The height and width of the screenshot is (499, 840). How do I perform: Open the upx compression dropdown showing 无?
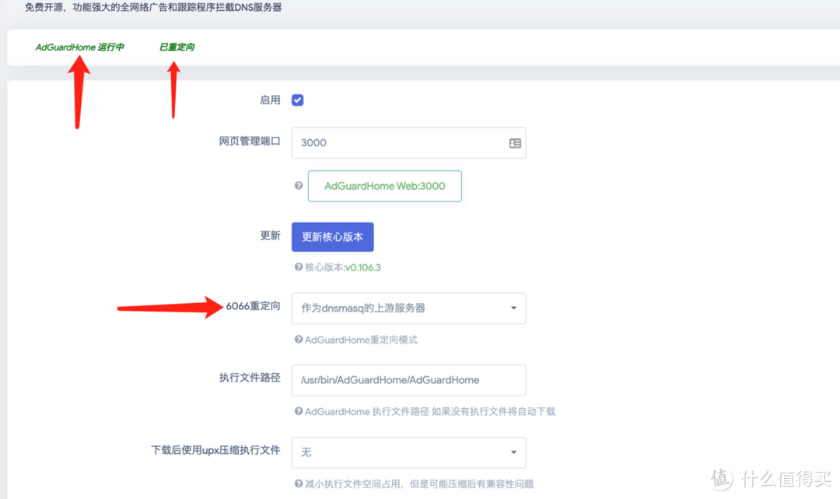pos(408,452)
